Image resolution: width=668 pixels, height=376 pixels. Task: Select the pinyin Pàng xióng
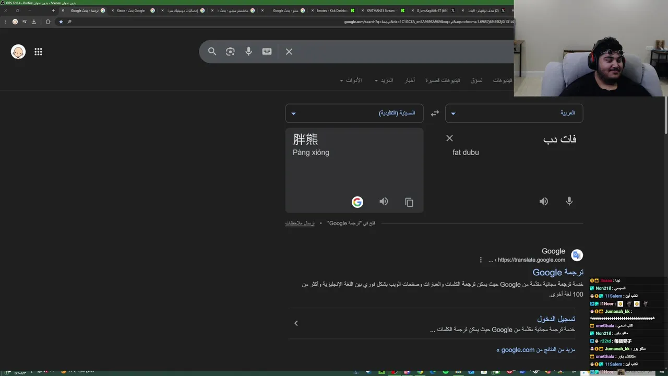[311, 152]
